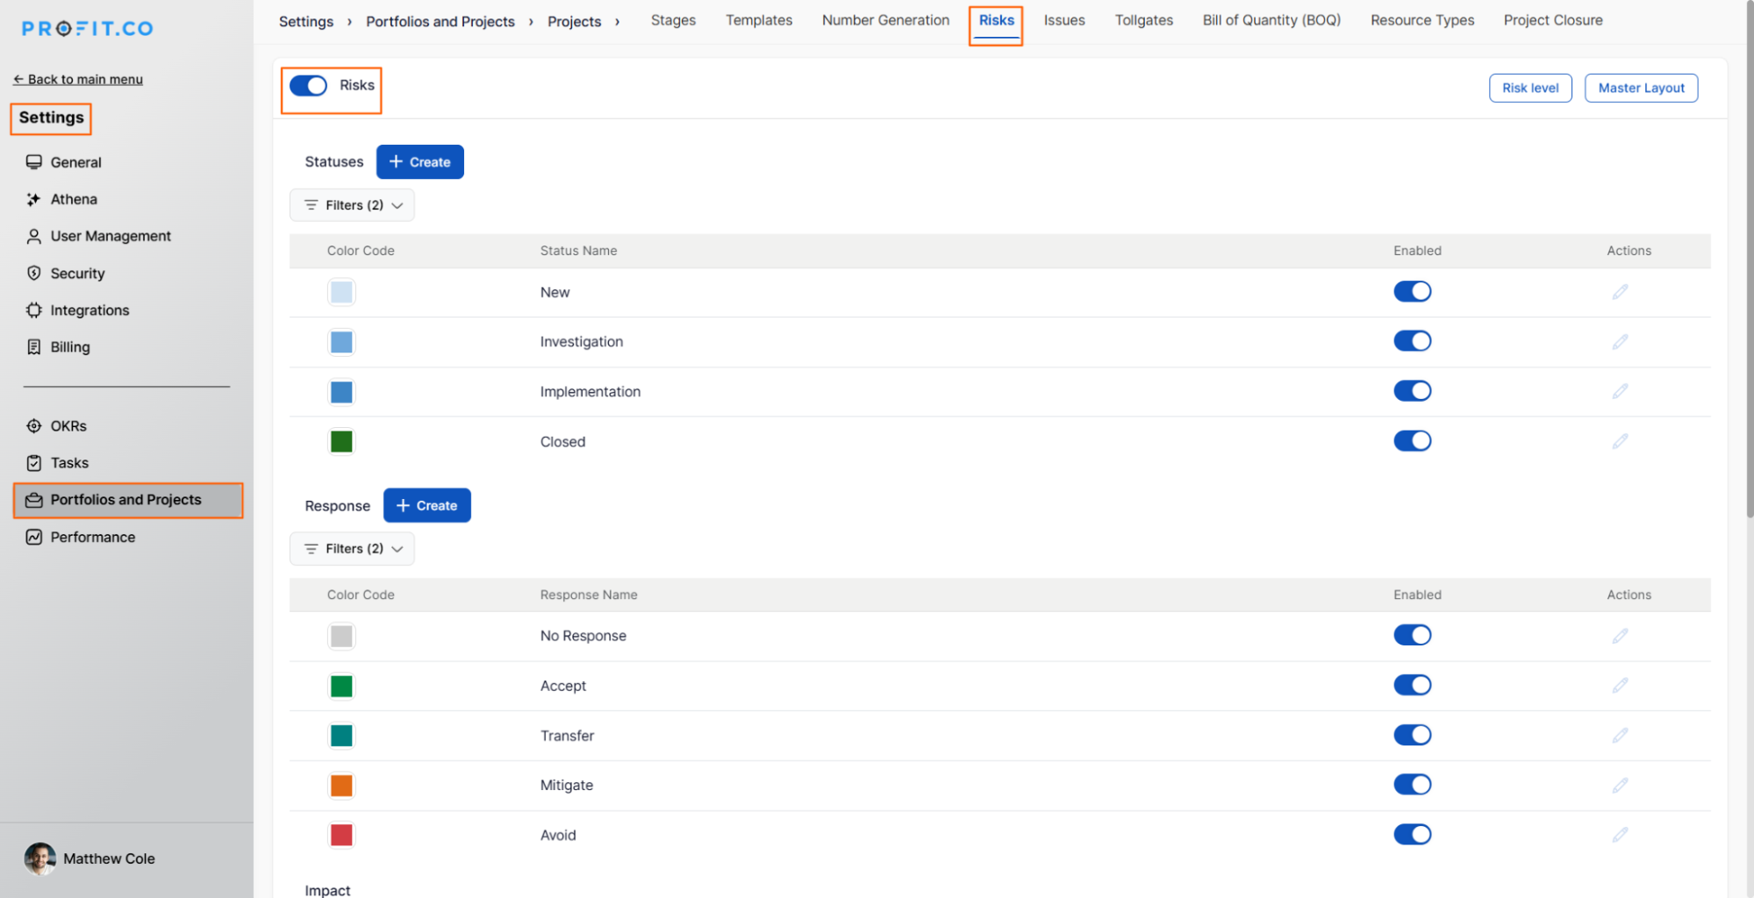1754x898 pixels.
Task: Edit the Investigation status with pencil icon
Action: pos(1619,341)
